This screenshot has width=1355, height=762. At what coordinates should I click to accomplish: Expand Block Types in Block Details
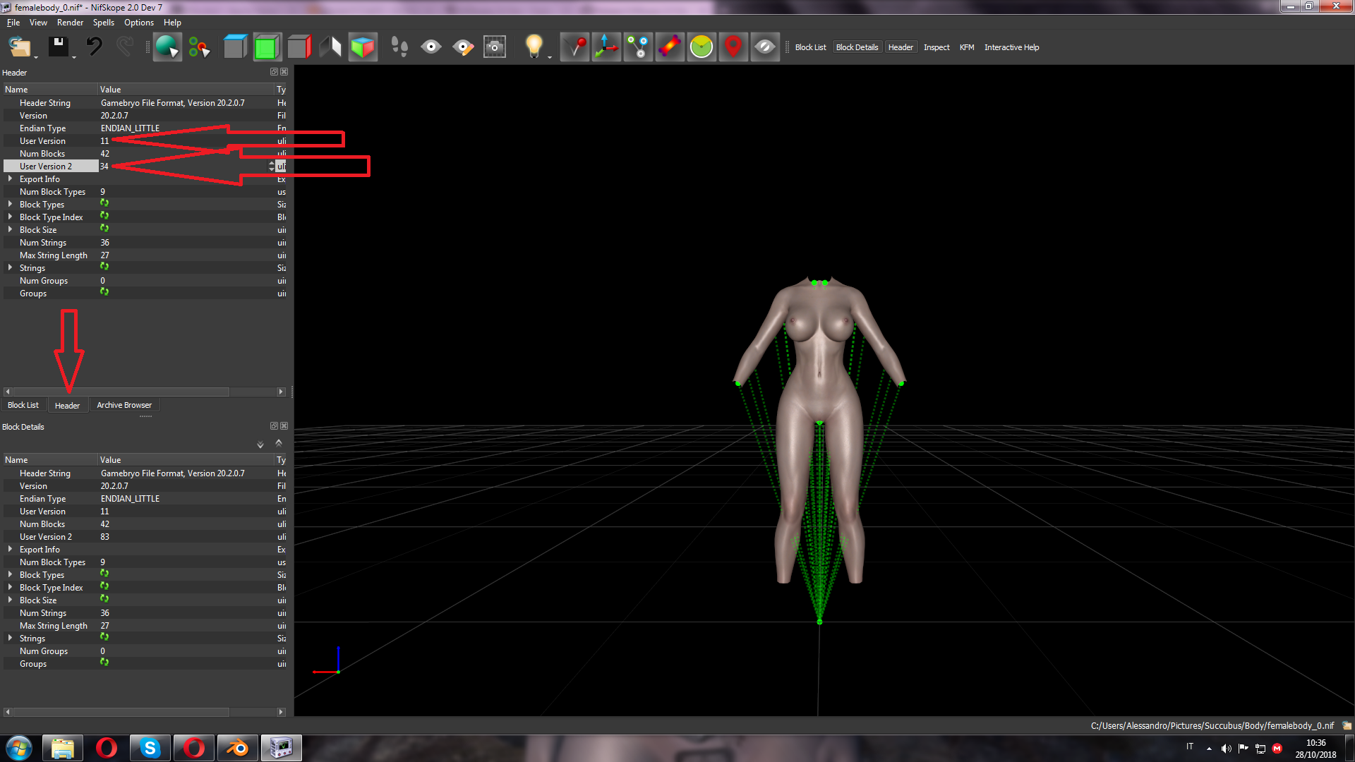point(10,575)
